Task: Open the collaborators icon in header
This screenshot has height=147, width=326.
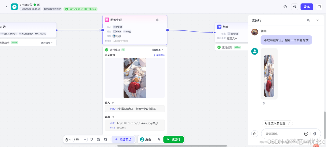Action: pos(295,7)
